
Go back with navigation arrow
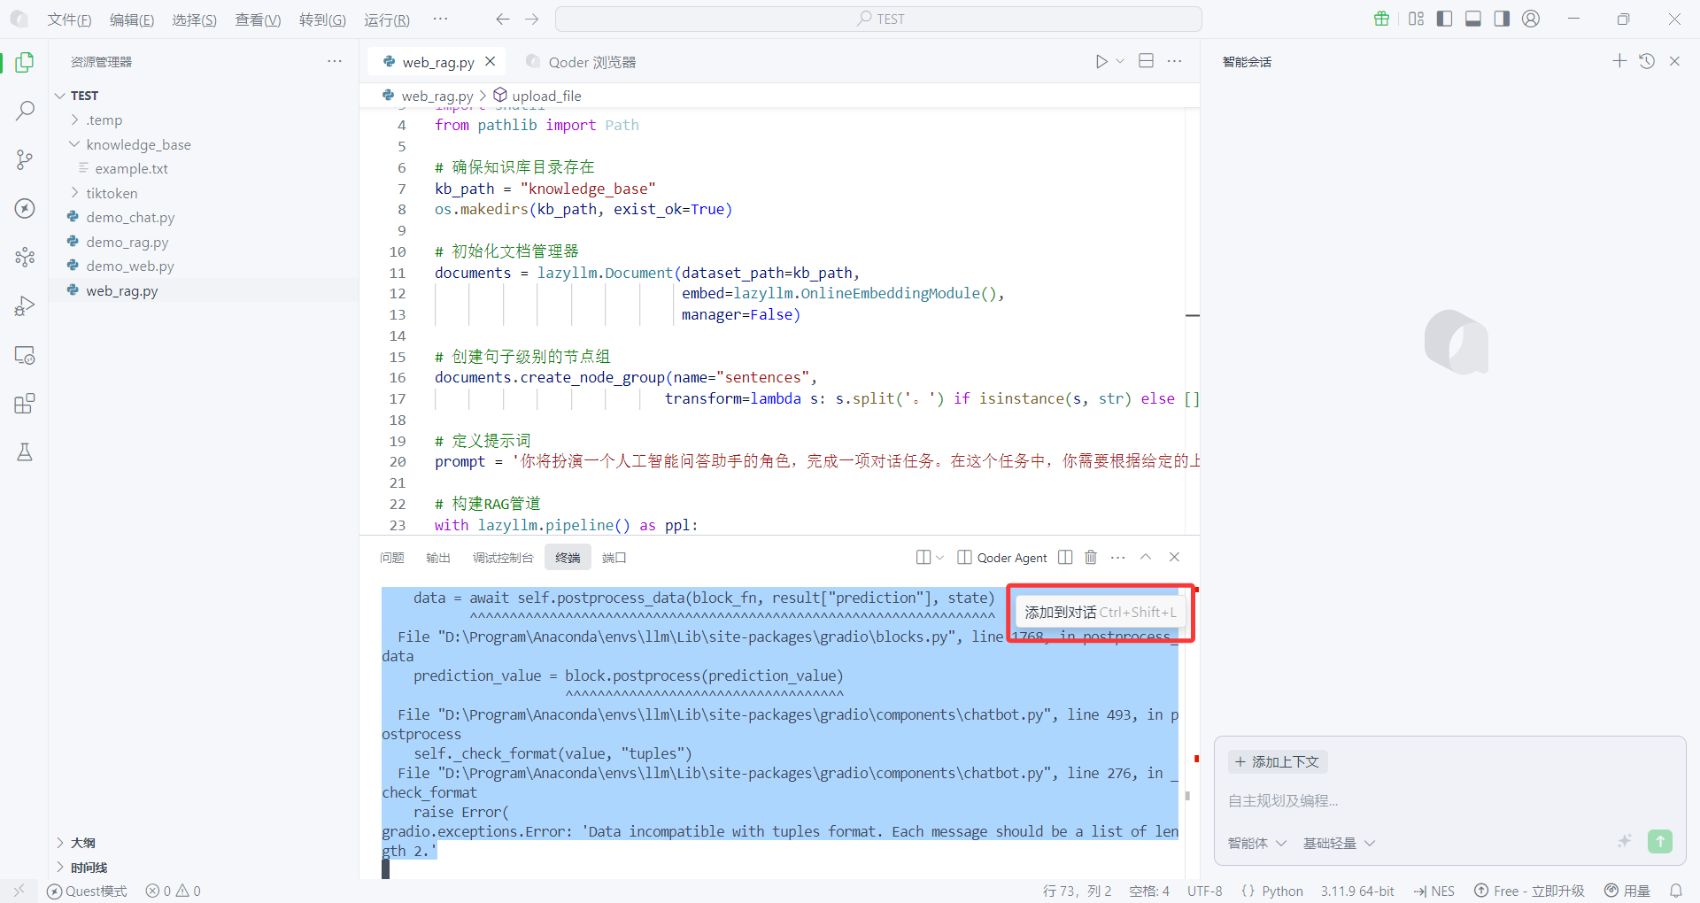pyautogui.click(x=503, y=19)
